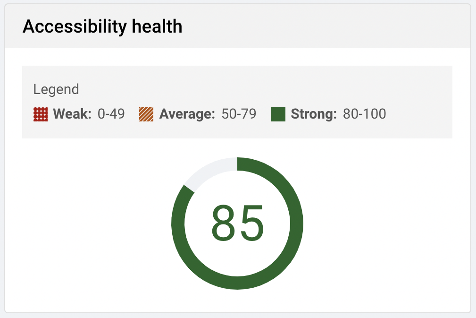This screenshot has width=476, height=318.
Task: Click the light gray unfilled donut segment
Action: [x=210, y=170]
